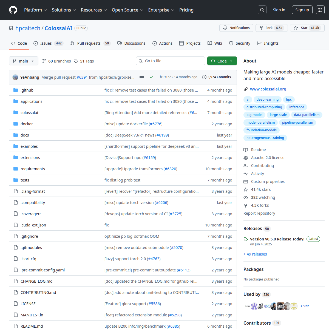Open the Actions tab
329x329 pixels.
163,43
